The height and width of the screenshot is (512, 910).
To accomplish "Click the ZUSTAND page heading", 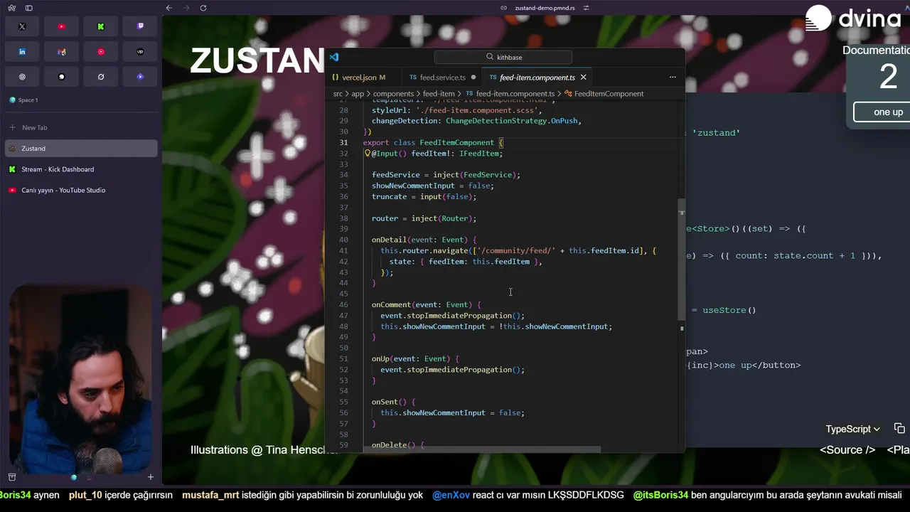I will 257,61.
